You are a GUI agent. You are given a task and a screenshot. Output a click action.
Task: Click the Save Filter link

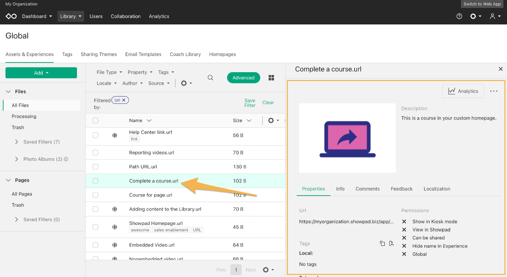250,103
